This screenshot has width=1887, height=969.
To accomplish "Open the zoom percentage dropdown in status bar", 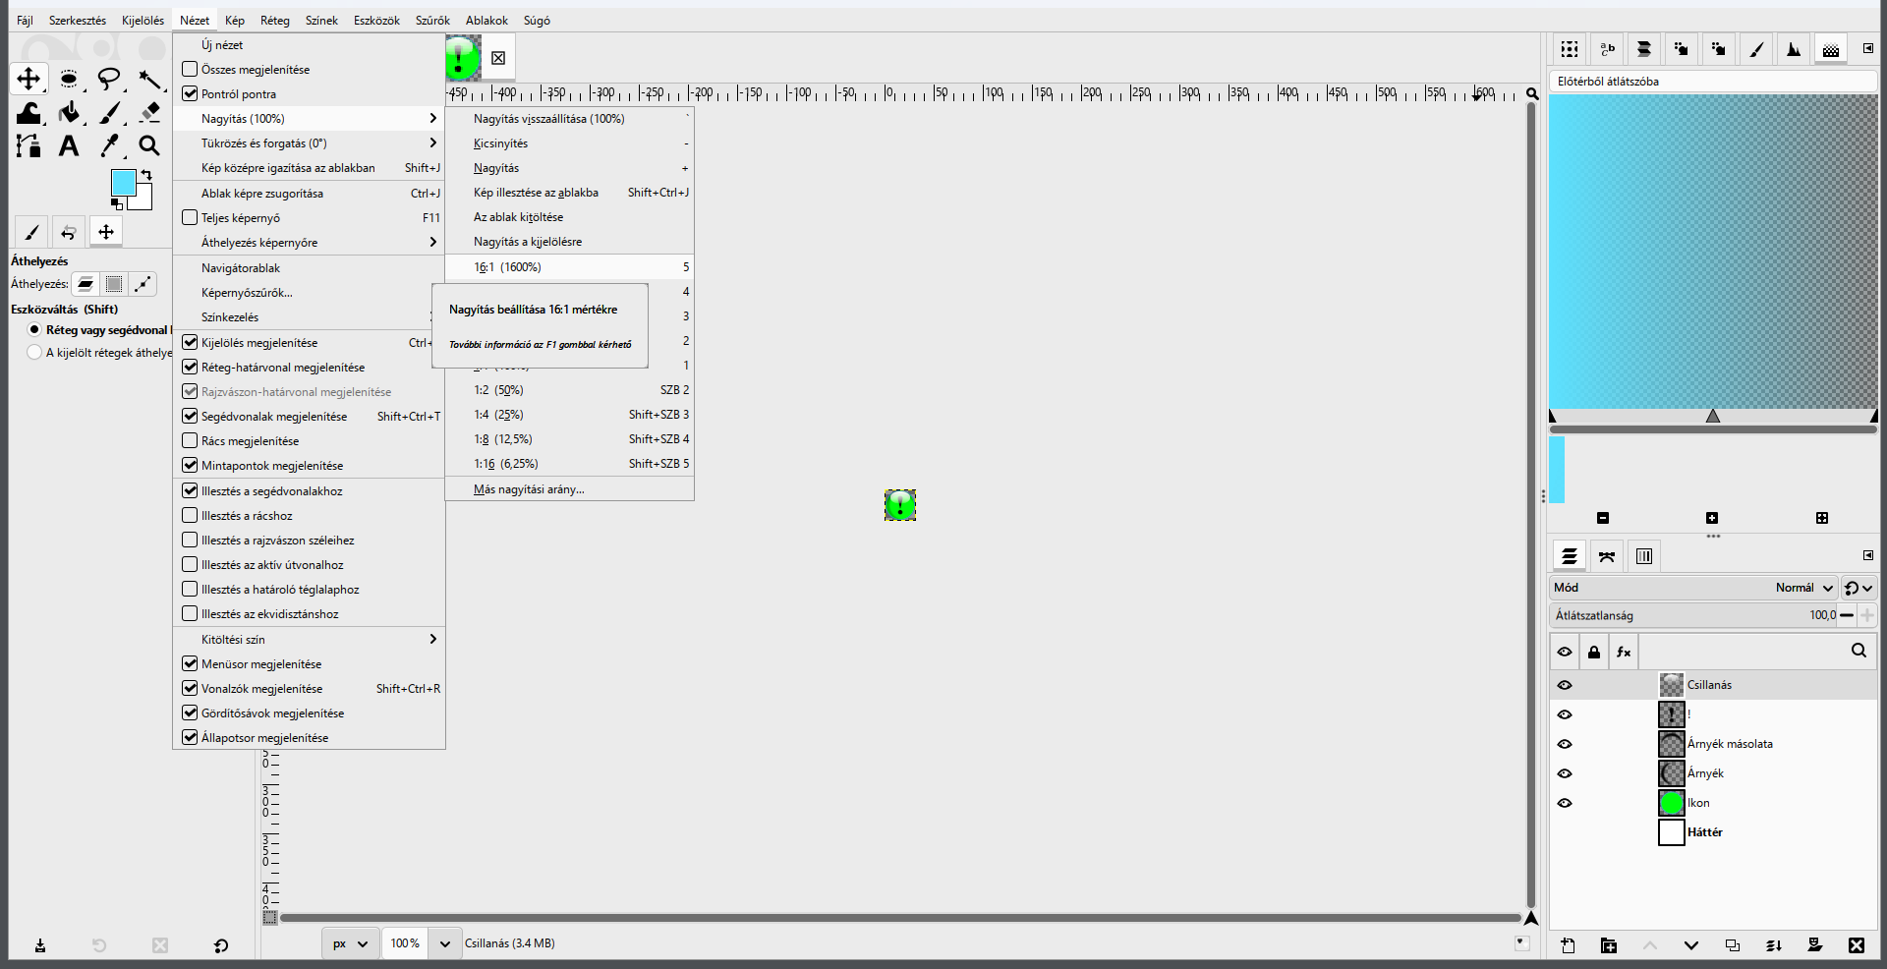I will 445,943.
